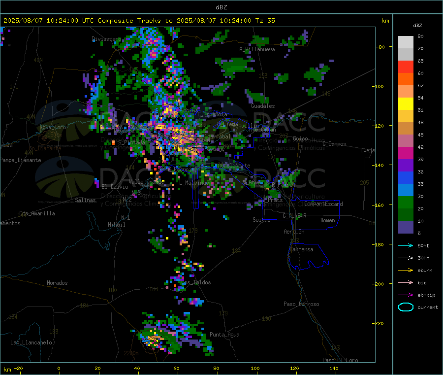Select the Salinas label on the map

(85, 200)
